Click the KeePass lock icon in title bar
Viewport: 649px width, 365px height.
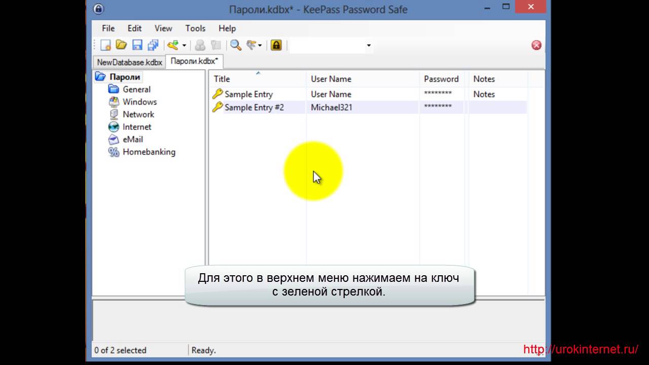pos(98,9)
